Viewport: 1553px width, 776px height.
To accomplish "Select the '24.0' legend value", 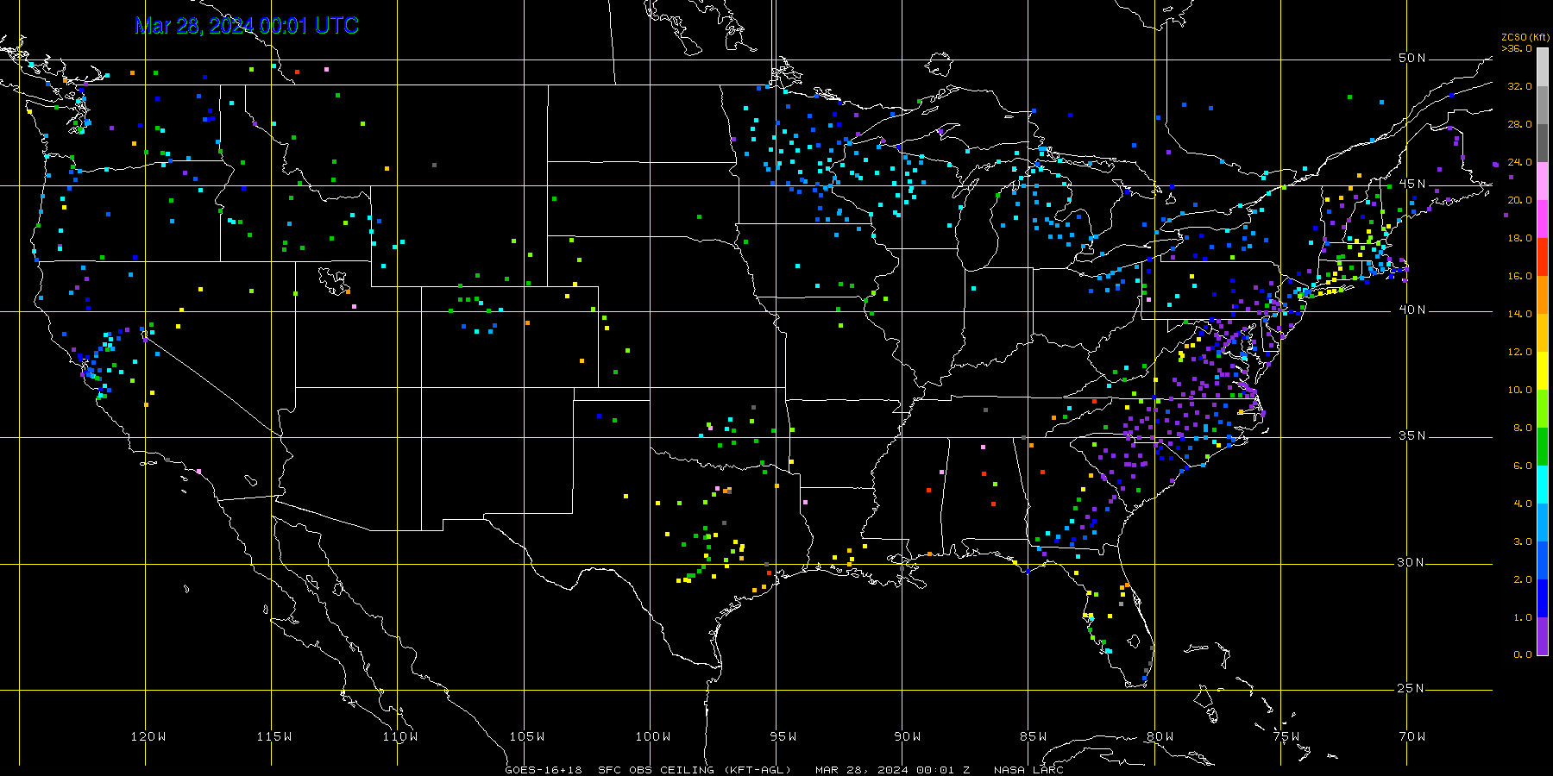I will coord(1519,162).
